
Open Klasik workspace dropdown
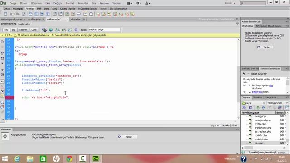pyautogui.click(x=230, y=3)
